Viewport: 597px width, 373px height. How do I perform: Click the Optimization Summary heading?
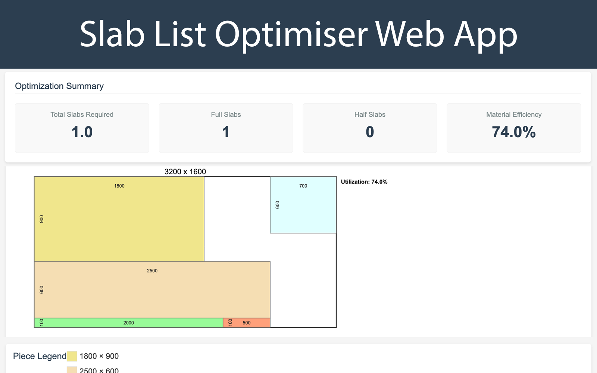[59, 86]
